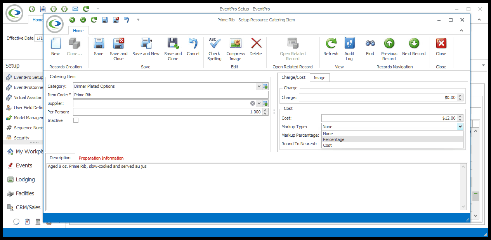Select Cost from the Markup Type list
The width and height of the screenshot is (491, 240).
coord(392,145)
